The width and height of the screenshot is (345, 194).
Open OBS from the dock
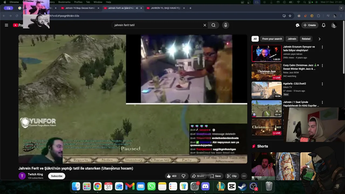(x=253, y=186)
